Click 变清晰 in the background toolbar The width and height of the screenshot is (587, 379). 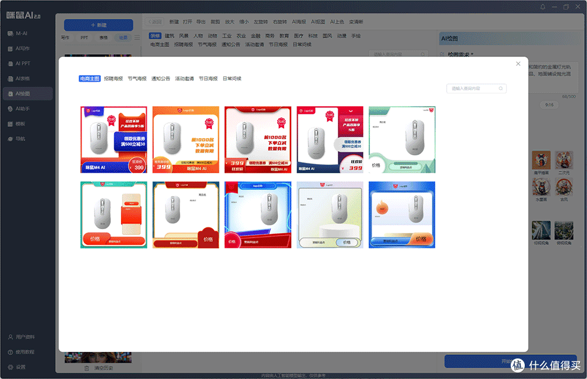click(x=356, y=22)
